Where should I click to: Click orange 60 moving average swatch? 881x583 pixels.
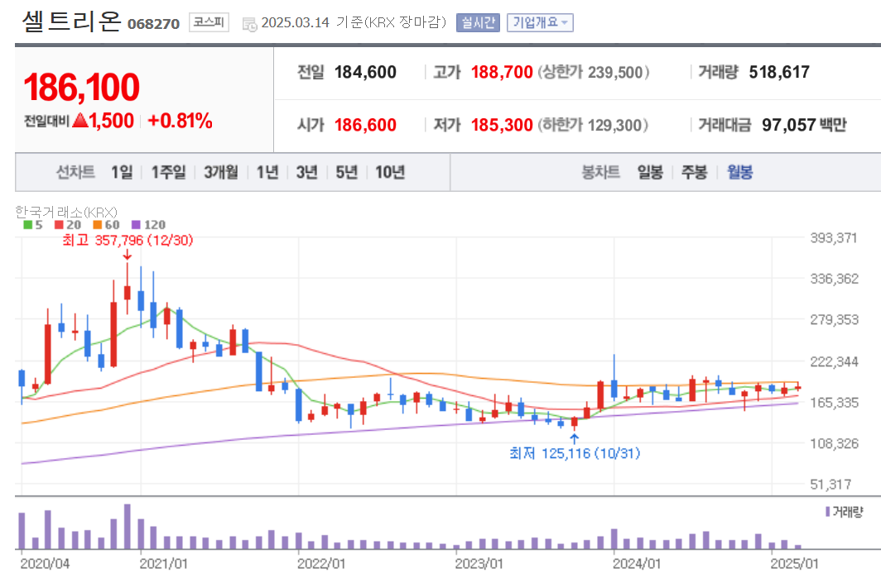coord(97,225)
